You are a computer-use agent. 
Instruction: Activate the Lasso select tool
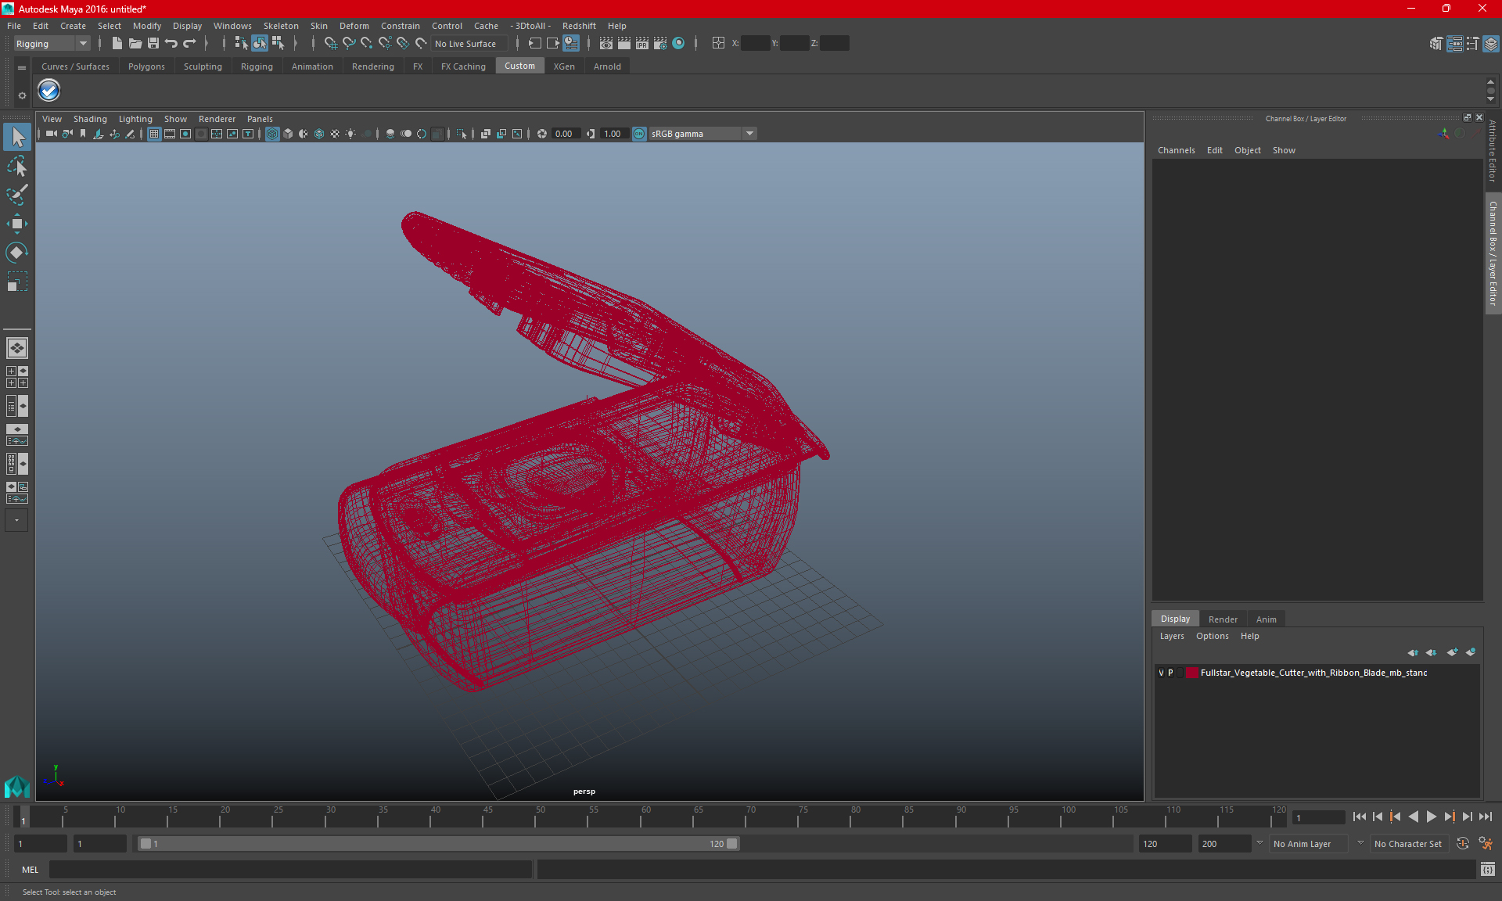(x=17, y=166)
